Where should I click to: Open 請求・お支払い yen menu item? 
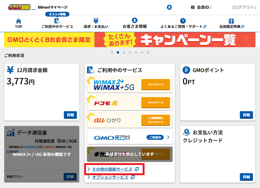pos(95,23)
